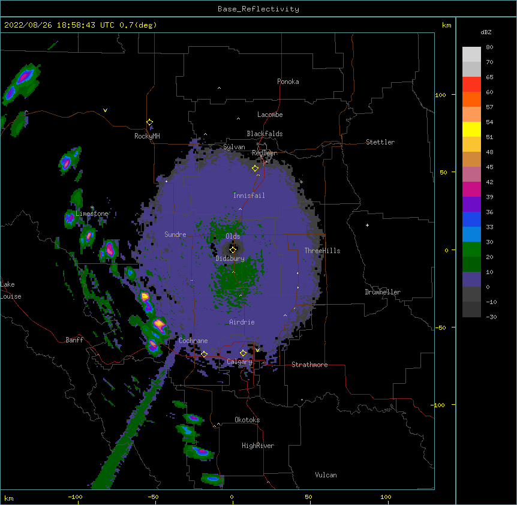Click the white 80 dBZ legend color
Screen dimensions: 517x505
coord(471,54)
